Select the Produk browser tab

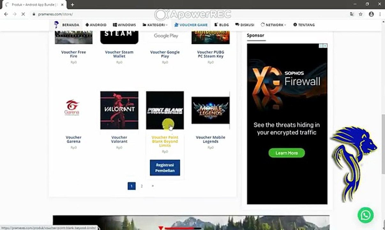click(x=34, y=4)
